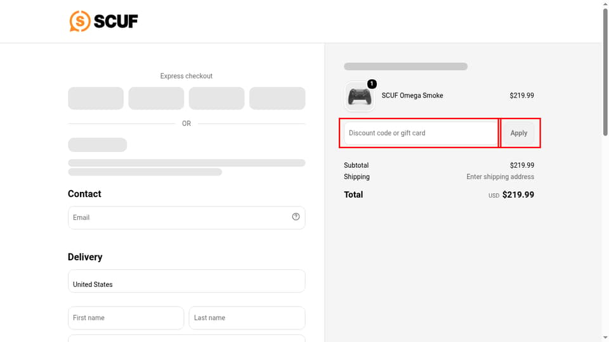Click the Delivery heading
Viewport: 609px width, 342px height.
85,257
